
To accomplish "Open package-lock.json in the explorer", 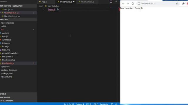I will (x=18, y=70).
